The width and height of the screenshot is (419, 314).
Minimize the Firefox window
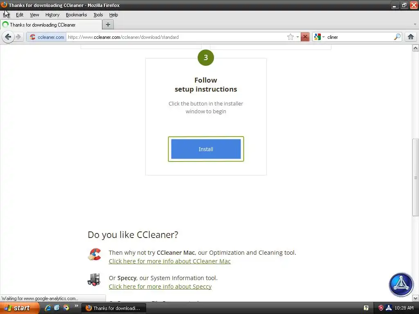tap(394, 5)
